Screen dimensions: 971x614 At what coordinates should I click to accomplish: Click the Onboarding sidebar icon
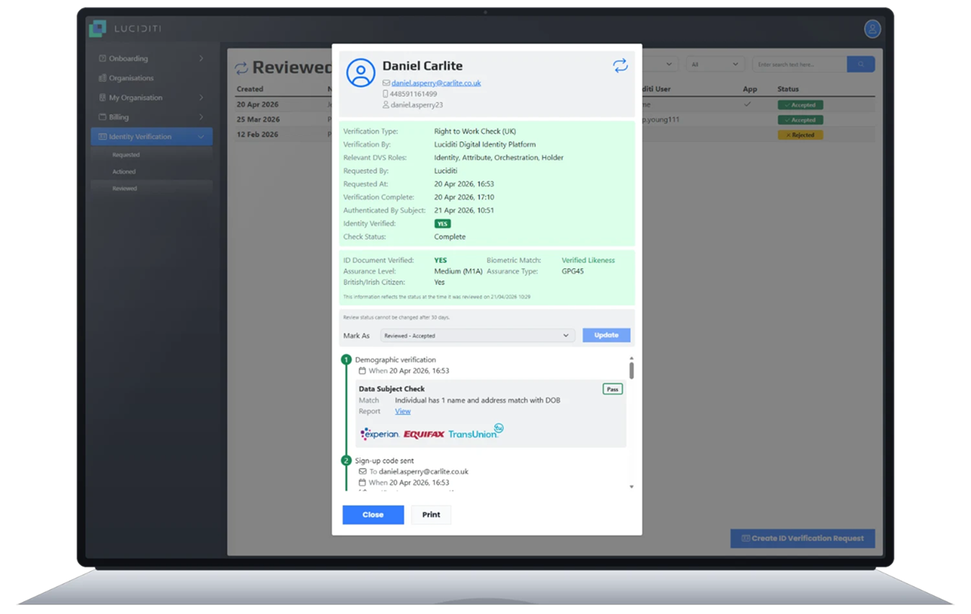[x=102, y=58]
